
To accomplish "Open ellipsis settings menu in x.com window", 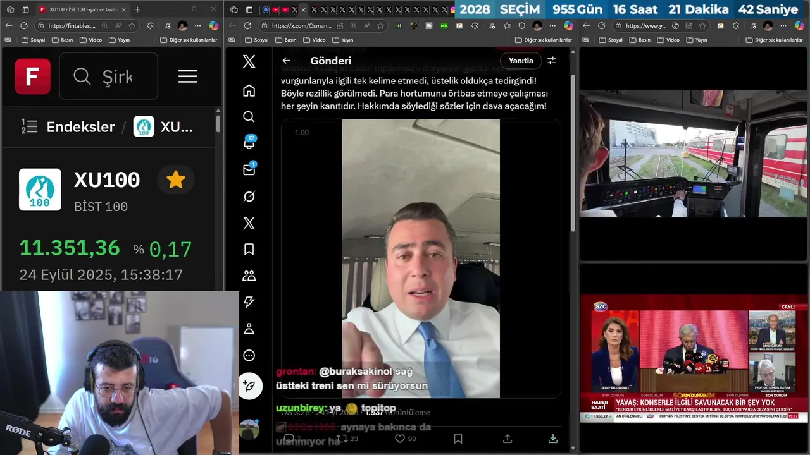I will (x=552, y=25).
